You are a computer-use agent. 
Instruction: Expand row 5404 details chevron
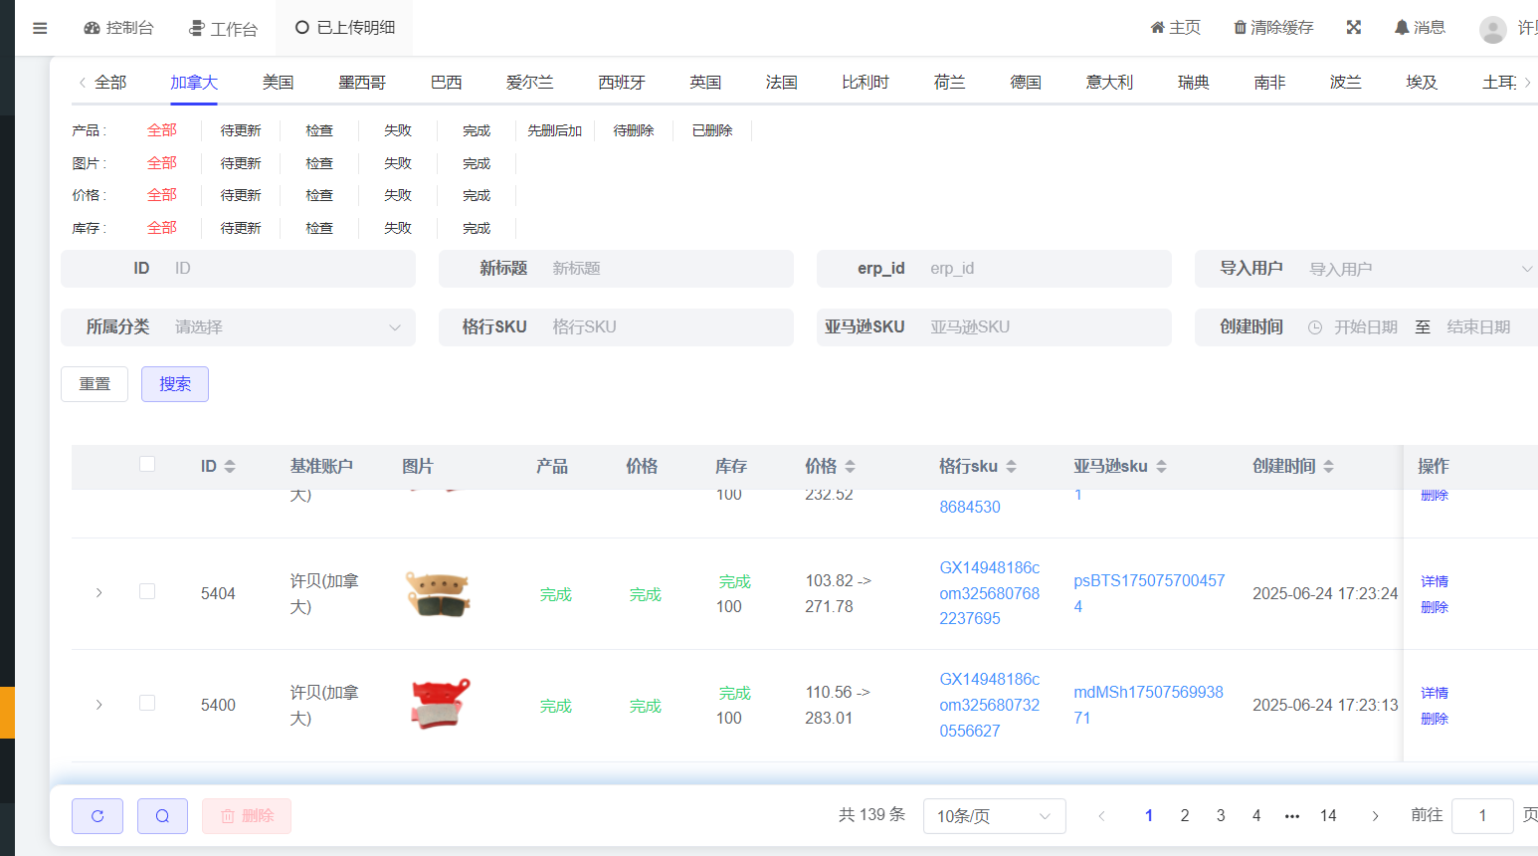click(98, 593)
